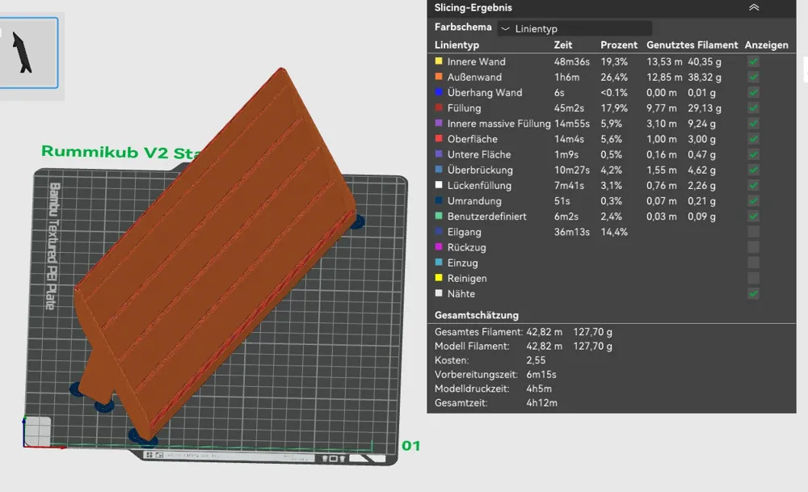Click the Prozent column header
Screen dimensions: 808x492
[x=619, y=44]
